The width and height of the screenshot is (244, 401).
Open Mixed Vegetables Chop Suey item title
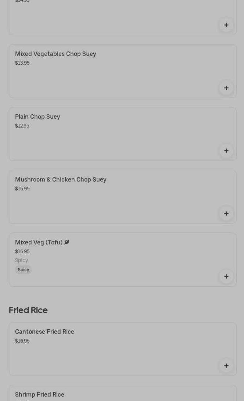(x=55, y=54)
